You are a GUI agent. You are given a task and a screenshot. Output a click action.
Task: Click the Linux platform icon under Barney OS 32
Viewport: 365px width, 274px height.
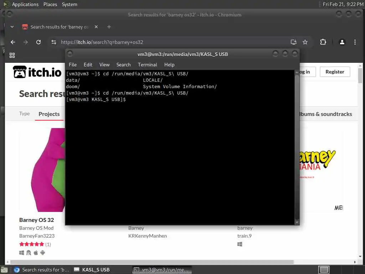click(x=29, y=253)
